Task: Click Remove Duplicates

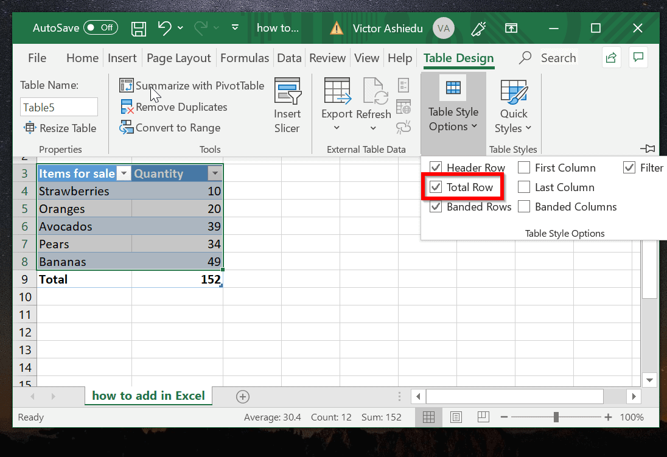Action: click(x=173, y=107)
